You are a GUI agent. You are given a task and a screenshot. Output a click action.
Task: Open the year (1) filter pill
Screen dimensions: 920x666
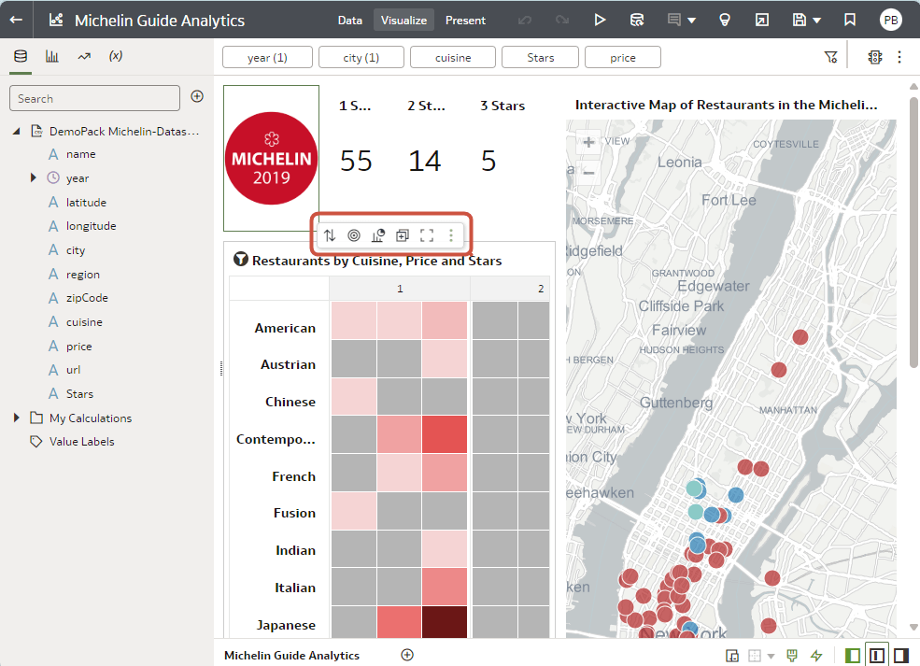coord(267,58)
